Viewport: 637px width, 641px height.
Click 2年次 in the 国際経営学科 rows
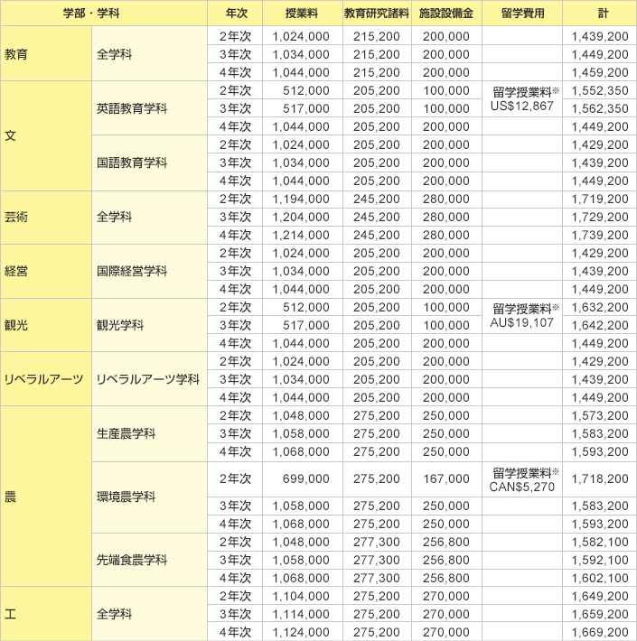pos(235,253)
